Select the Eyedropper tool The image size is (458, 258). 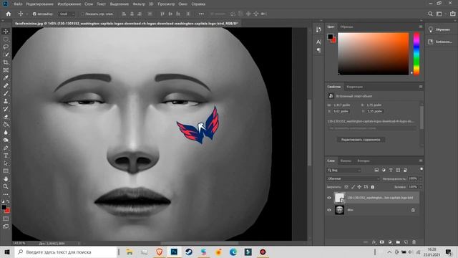click(x=6, y=78)
